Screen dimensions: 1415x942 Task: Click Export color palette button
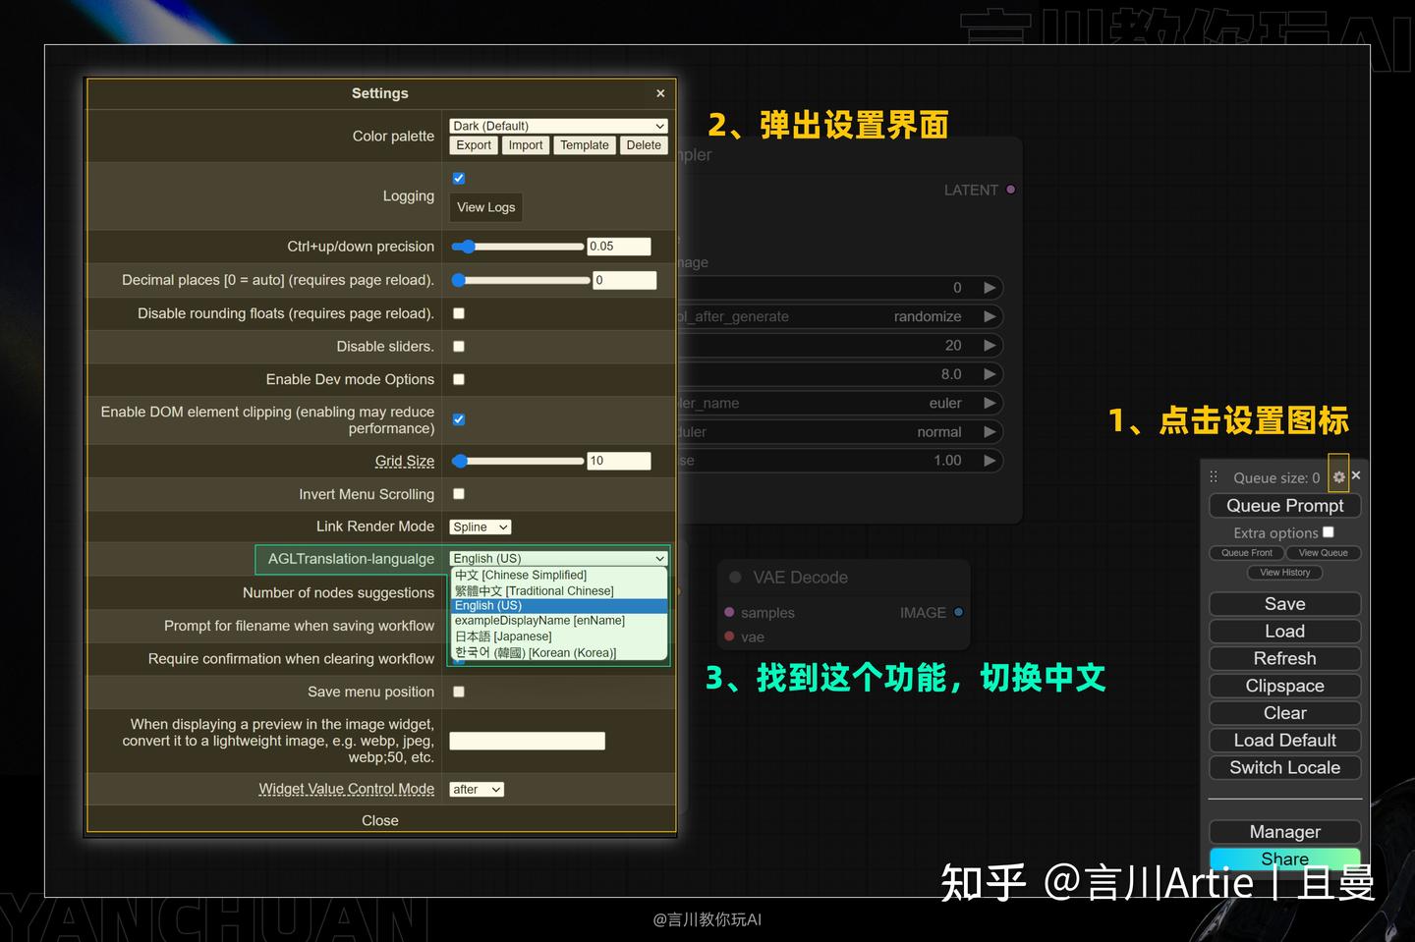[x=473, y=145]
